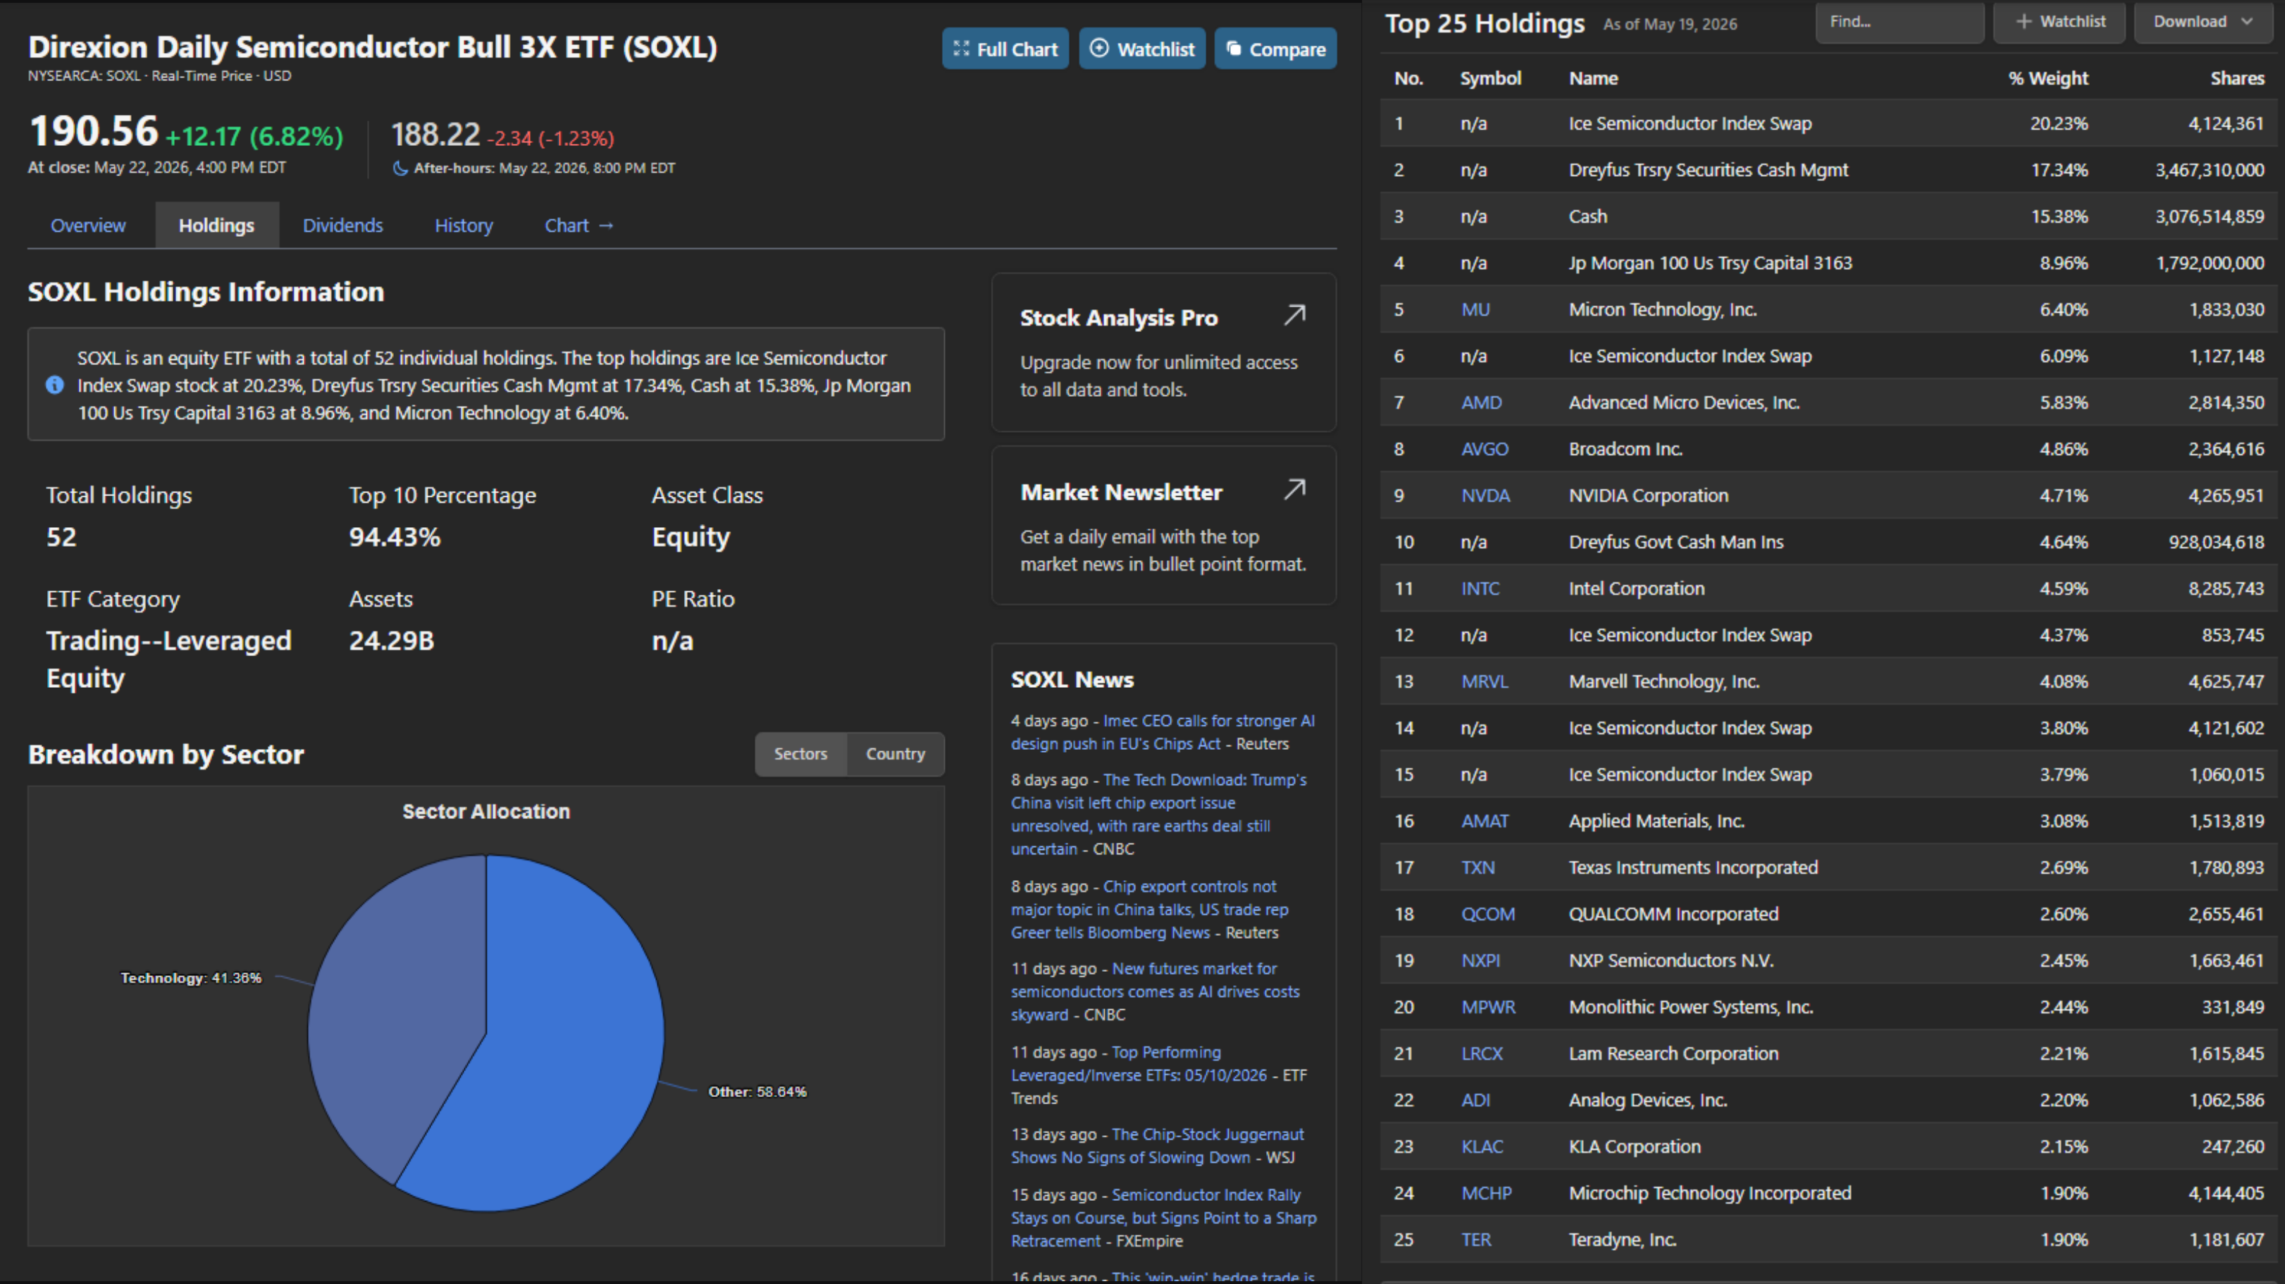Read the Imec CEO Chips Act article
Screen dimensions: 2285x1284
[x=1163, y=733]
